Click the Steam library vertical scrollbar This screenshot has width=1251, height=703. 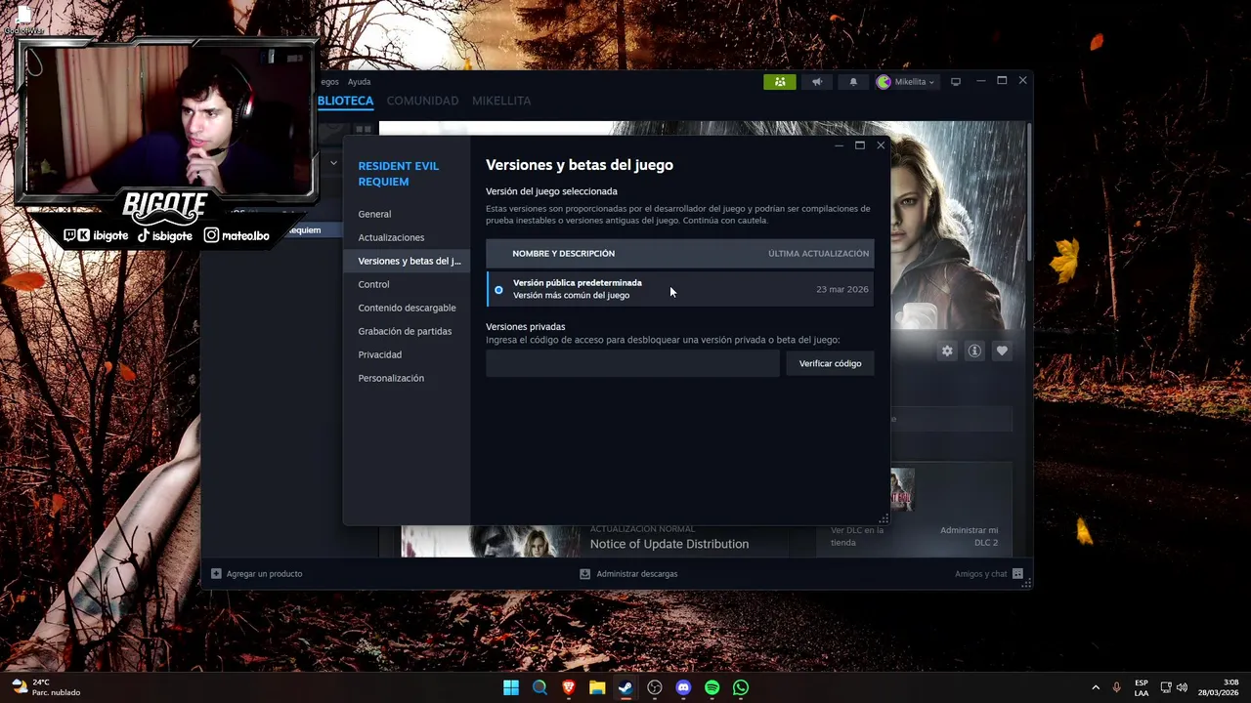(1028, 190)
